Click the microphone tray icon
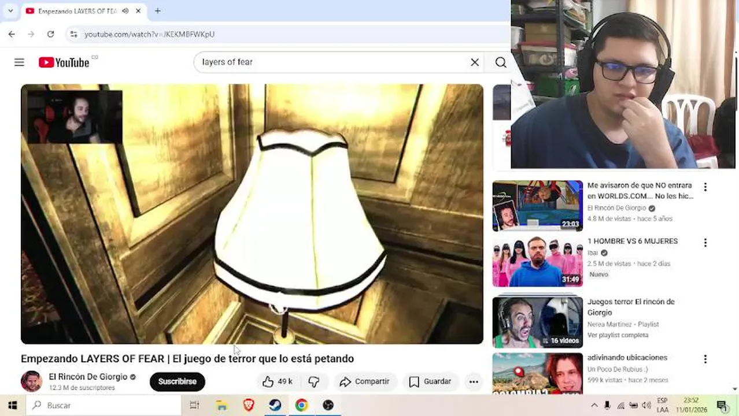739x416 pixels. pyautogui.click(x=607, y=406)
